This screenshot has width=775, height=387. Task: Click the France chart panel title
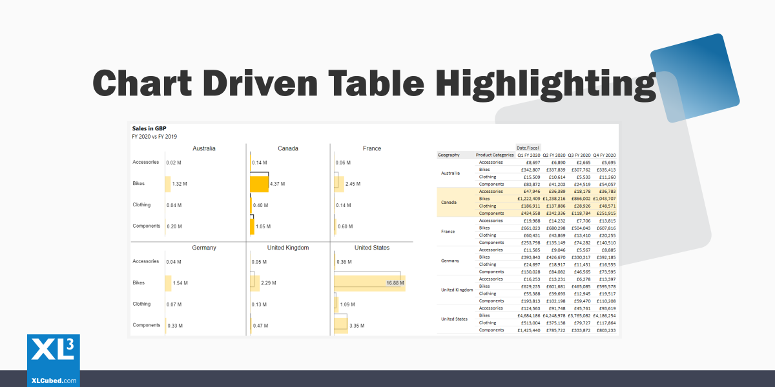372,148
